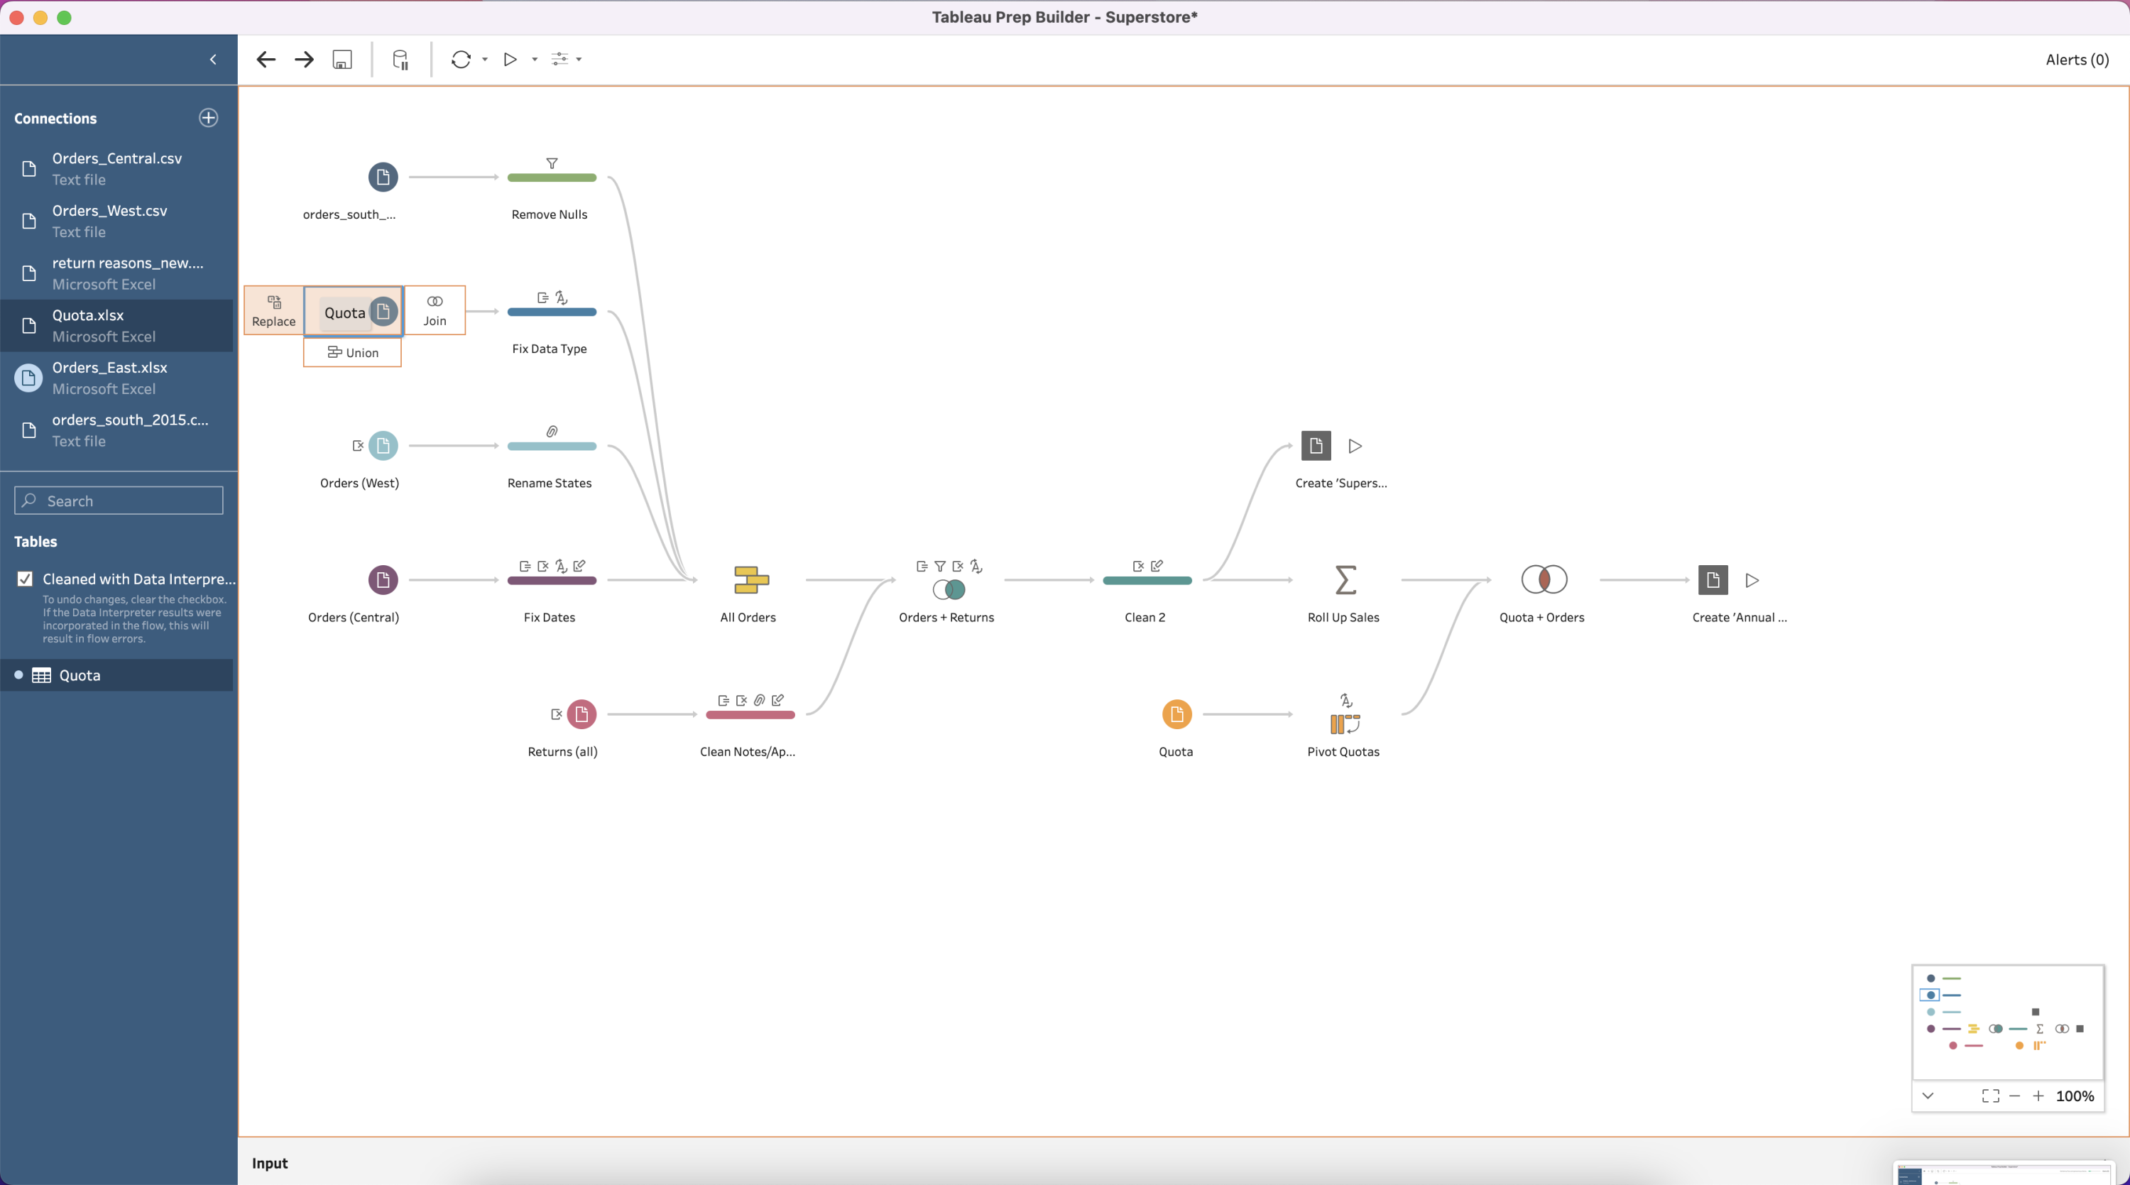Click the preview thumbnail at bottom right
The height and width of the screenshot is (1185, 2130).
tap(2004, 1173)
